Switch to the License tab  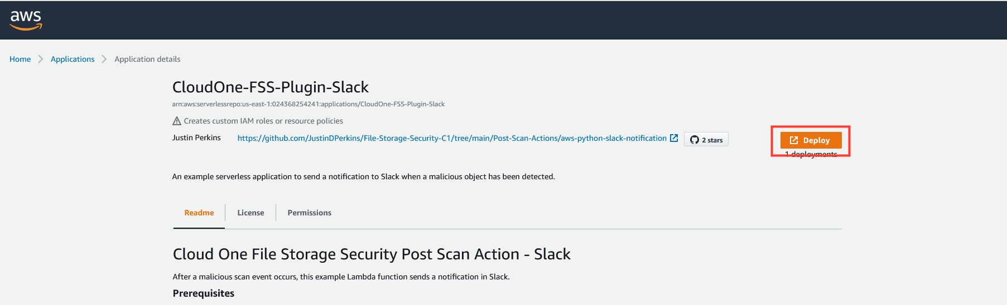(x=250, y=213)
